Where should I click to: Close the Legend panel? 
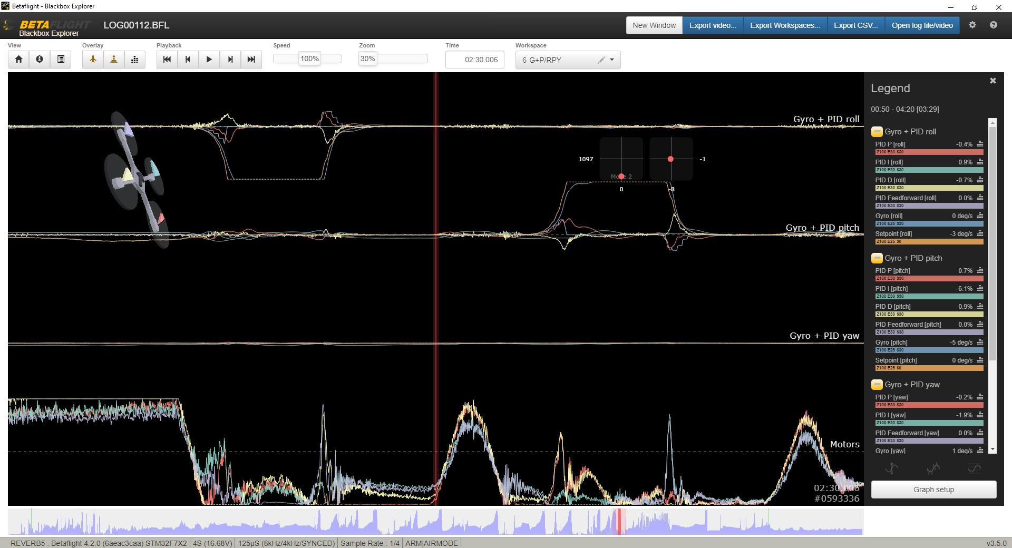coord(992,80)
